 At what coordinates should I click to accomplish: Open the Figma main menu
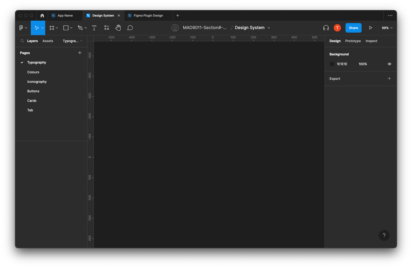[x=21, y=28]
